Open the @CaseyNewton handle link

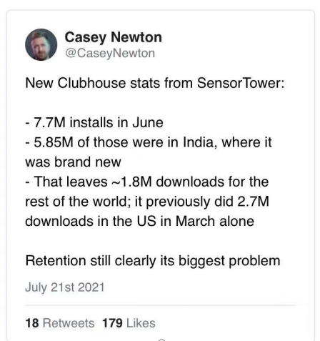[x=110, y=53]
